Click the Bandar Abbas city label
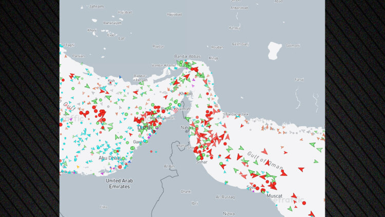 [187, 57]
